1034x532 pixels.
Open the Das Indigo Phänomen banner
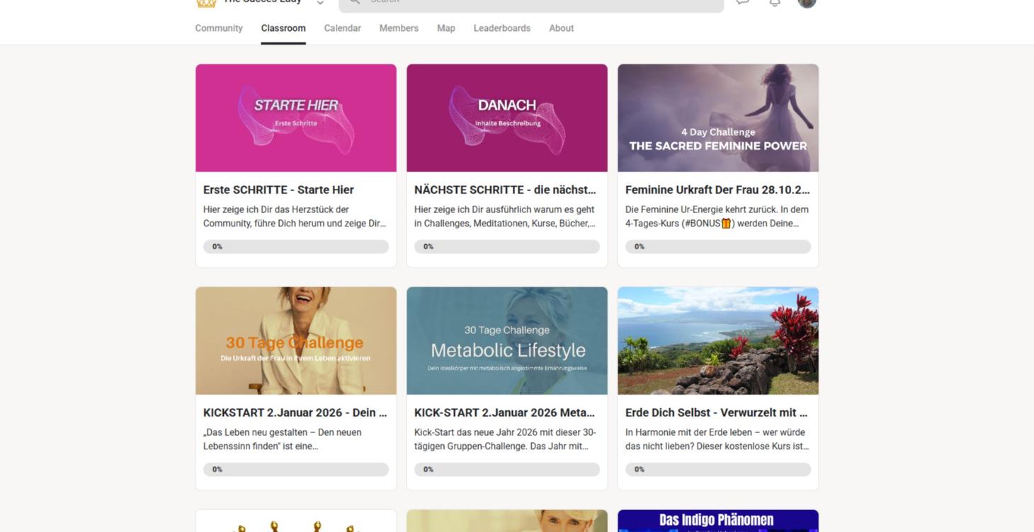point(718,521)
